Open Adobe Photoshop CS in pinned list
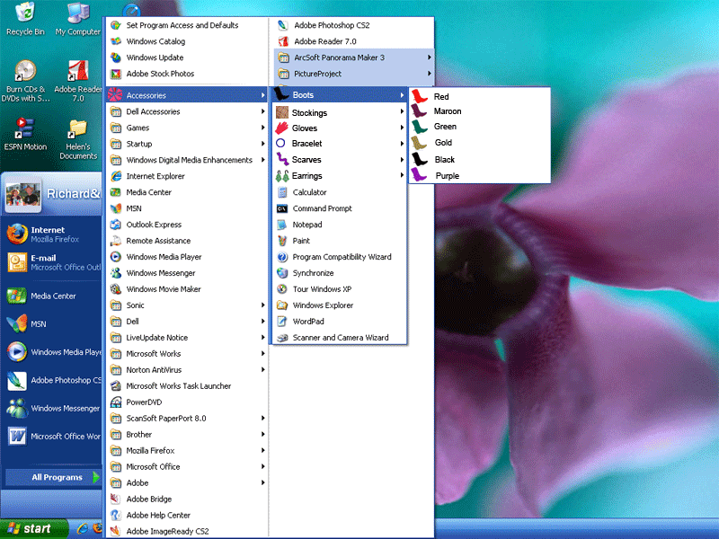Screen dimensions: 719x539 pyautogui.click(x=53, y=380)
